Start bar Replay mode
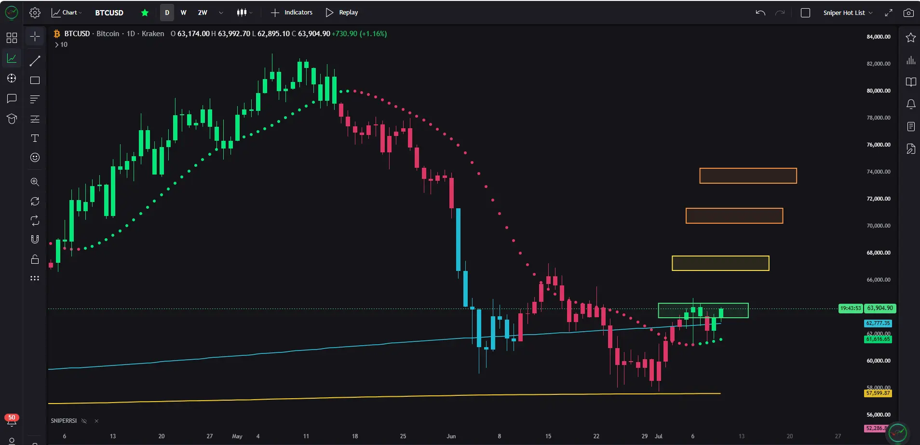The image size is (920, 445). pos(342,13)
